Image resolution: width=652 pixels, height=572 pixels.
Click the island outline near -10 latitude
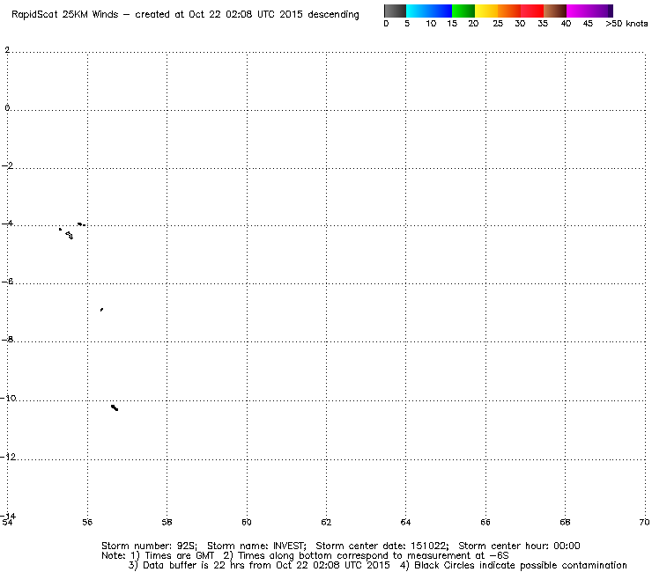pyautogui.click(x=115, y=407)
